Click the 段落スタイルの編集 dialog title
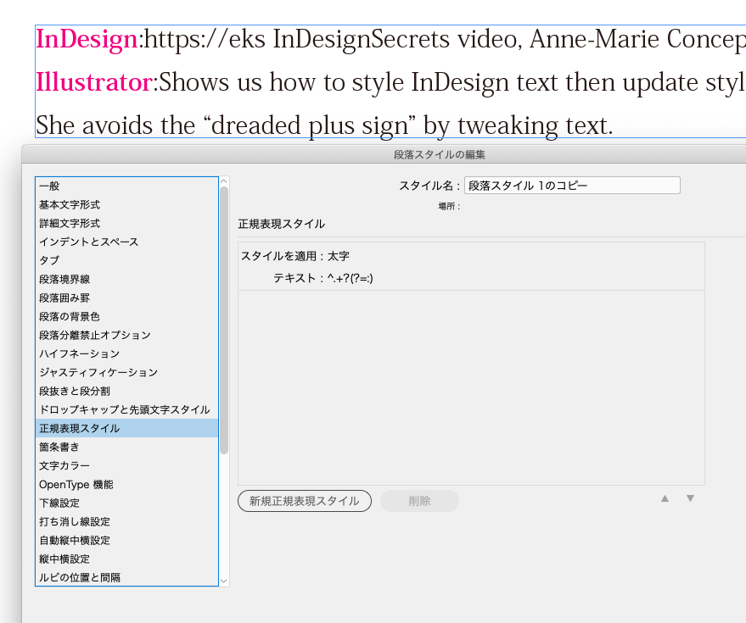This screenshot has height=623, width=746. coord(439,154)
